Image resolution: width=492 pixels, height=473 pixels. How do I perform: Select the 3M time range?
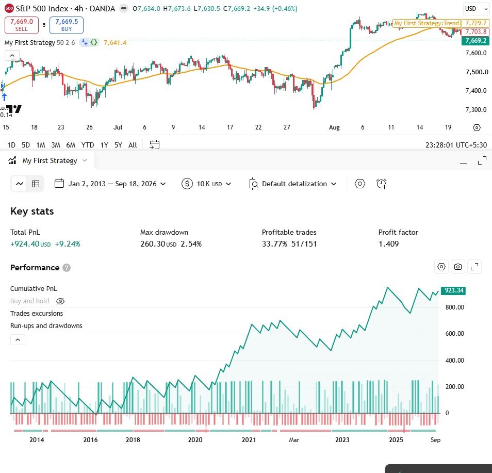(x=56, y=145)
